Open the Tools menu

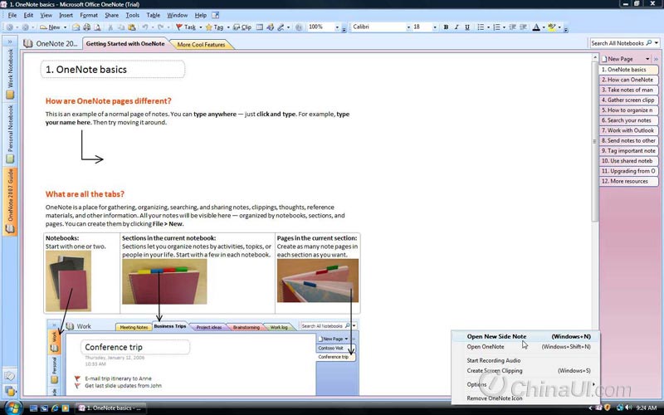(x=132, y=15)
